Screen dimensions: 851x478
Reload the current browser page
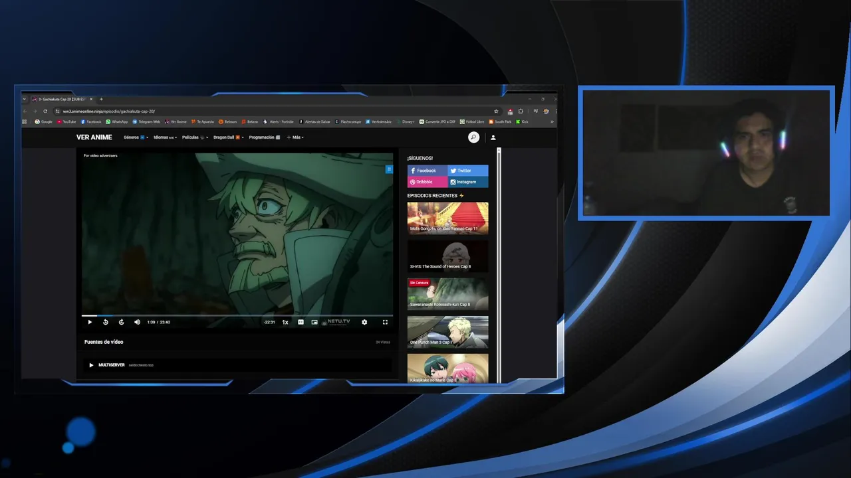click(x=45, y=112)
